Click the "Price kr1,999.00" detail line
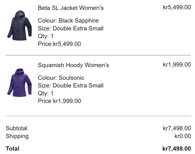 click(x=59, y=101)
